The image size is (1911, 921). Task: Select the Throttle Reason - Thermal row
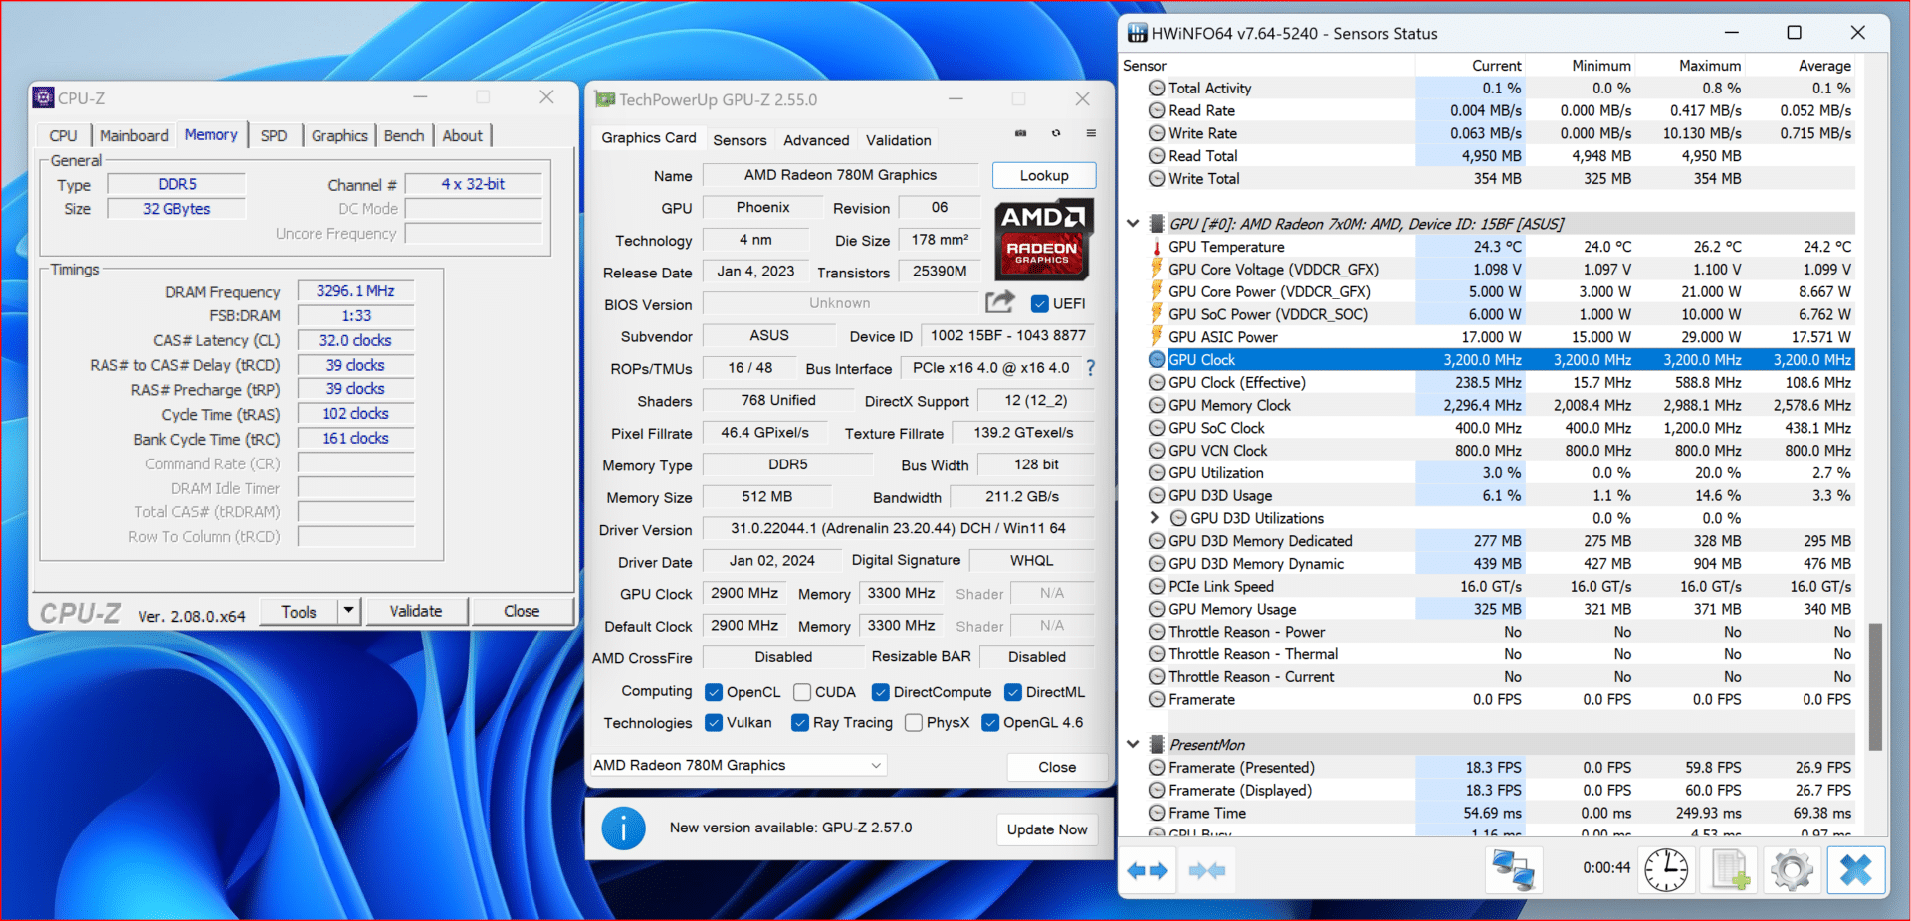pos(1500,654)
